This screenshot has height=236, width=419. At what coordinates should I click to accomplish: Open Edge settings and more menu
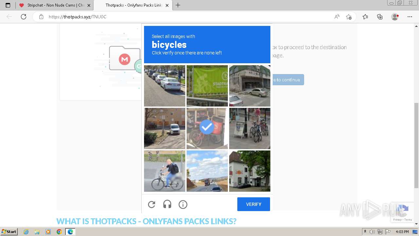point(410,17)
